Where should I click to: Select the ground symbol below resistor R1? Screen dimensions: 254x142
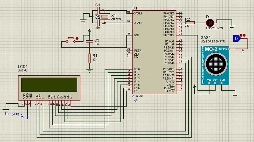pyautogui.click(x=89, y=70)
